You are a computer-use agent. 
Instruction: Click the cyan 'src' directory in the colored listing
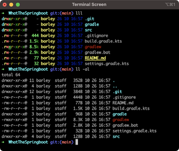88,30
